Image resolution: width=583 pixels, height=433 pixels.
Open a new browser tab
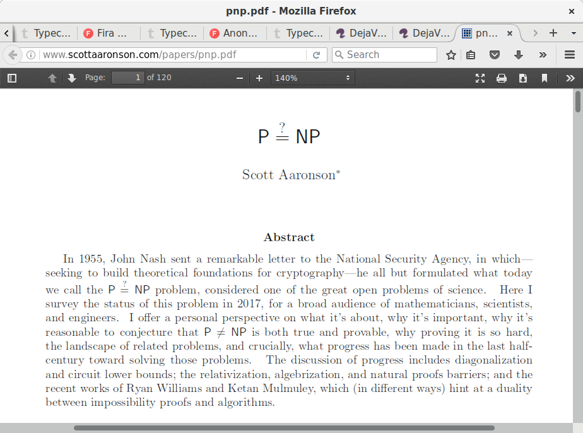553,33
